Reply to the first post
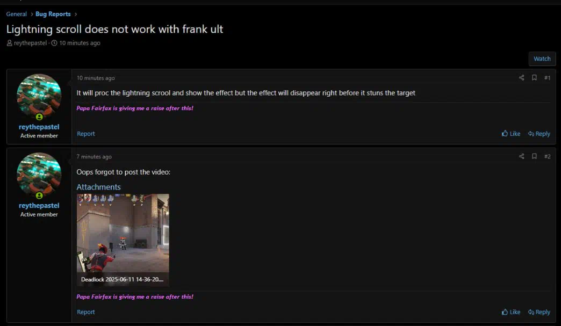 pyautogui.click(x=539, y=133)
